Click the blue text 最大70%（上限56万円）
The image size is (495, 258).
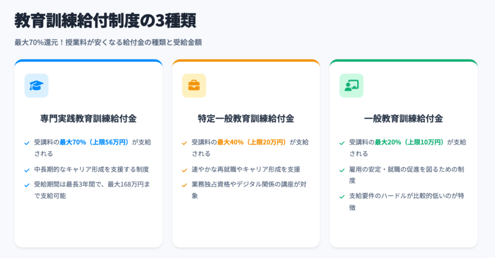[x=95, y=142]
